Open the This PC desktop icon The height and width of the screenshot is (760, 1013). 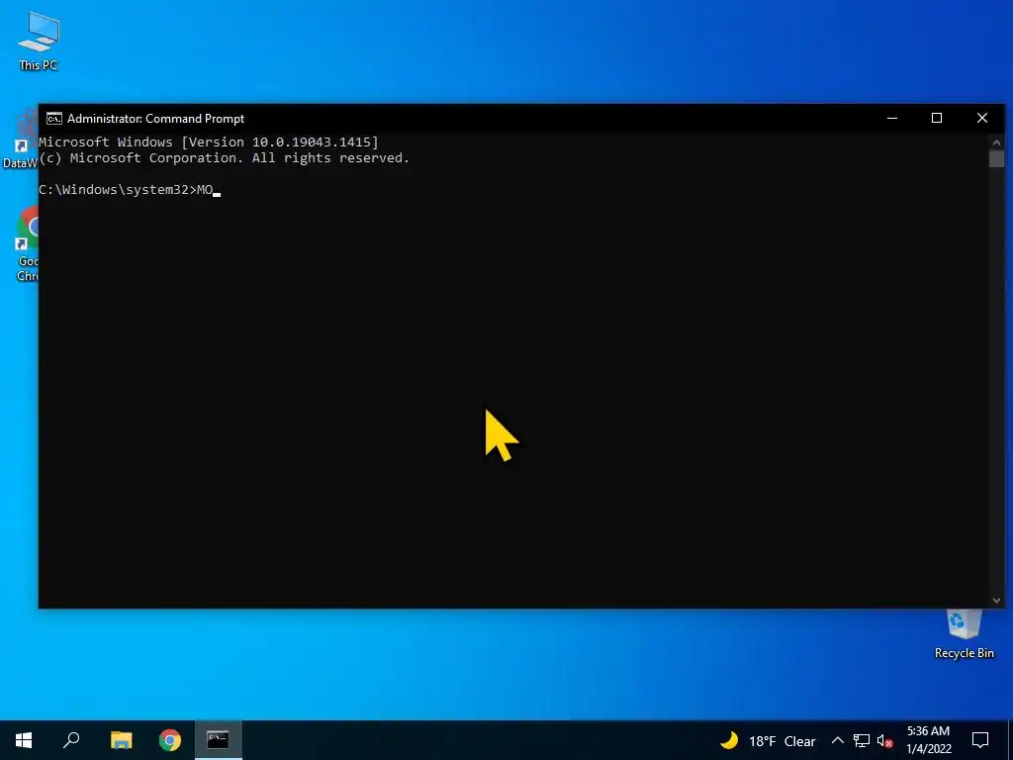point(39,41)
